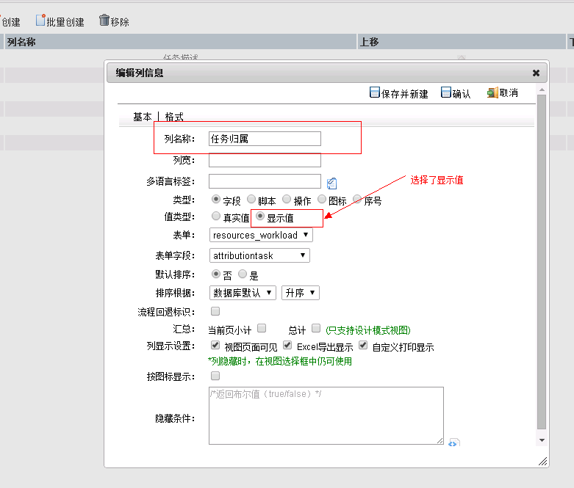The height and width of the screenshot is (488, 574).
Task: Open the 表单 resources_workload dropdown
Action: click(261, 235)
